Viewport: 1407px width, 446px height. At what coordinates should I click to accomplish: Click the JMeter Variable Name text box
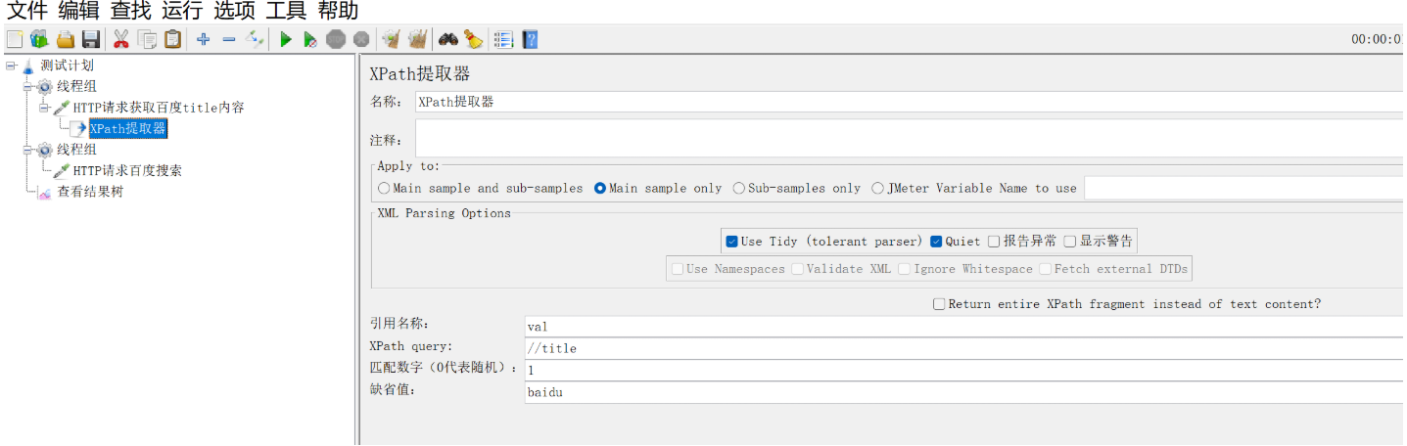point(1244,188)
